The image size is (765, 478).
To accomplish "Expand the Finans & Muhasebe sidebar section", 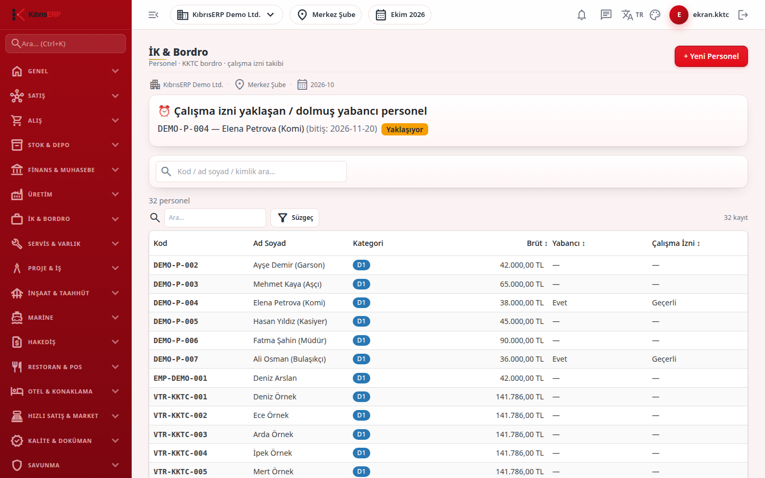I will 66,170.
